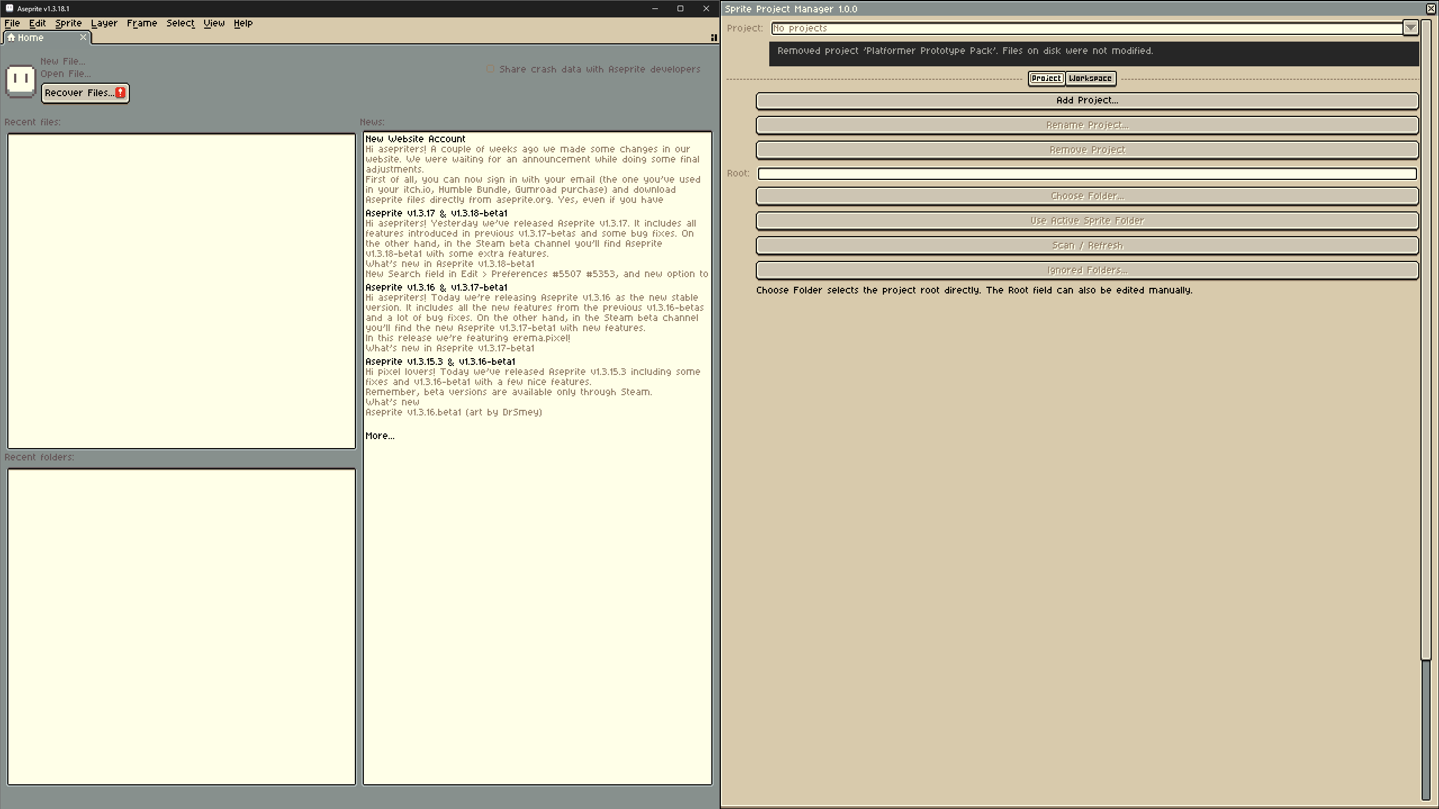Click the Recent folders list box
The height and width of the screenshot is (809, 1439).
tap(182, 626)
